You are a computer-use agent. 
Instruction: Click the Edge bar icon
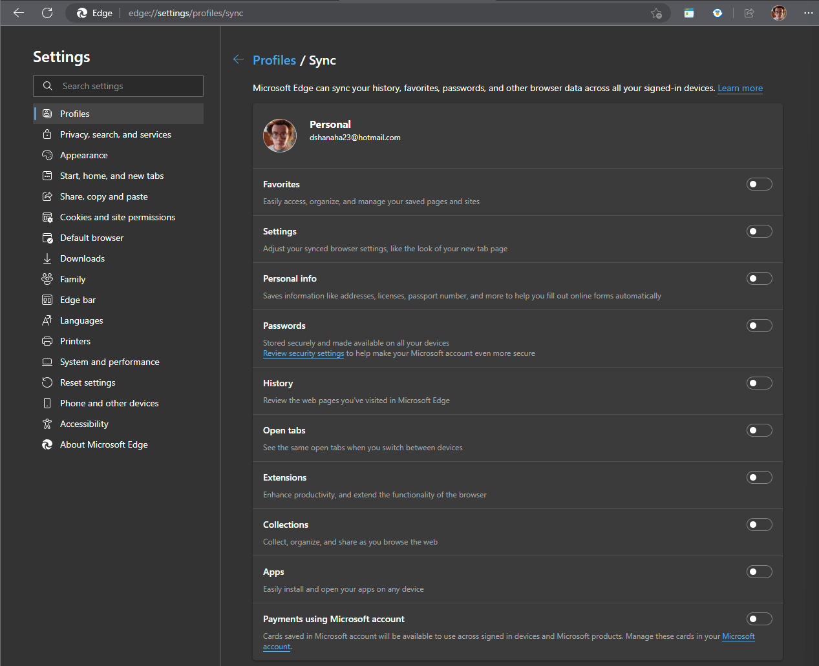(47, 300)
